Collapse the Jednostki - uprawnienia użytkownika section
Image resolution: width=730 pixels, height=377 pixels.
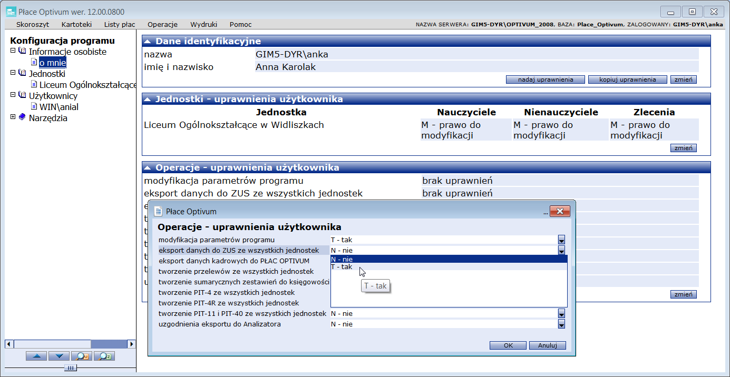pyautogui.click(x=148, y=99)
